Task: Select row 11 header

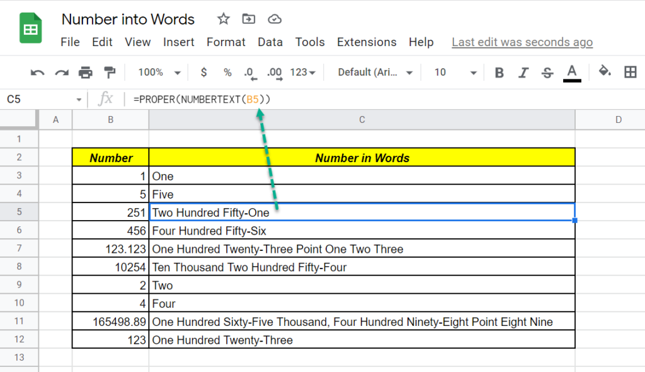Action: (19, 321)
